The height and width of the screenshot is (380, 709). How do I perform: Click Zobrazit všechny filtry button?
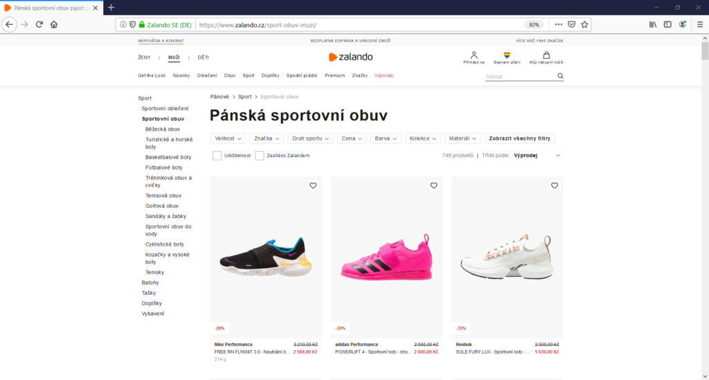tap(519, 138)
